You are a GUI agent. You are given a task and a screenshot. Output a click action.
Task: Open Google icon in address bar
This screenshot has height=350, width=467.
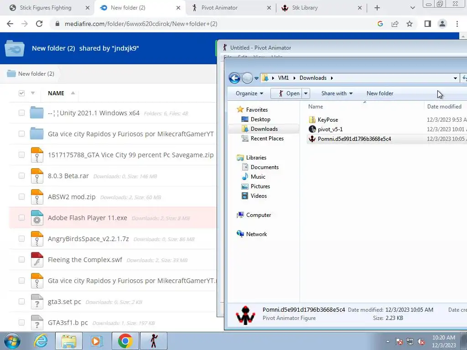coord(380,24)
